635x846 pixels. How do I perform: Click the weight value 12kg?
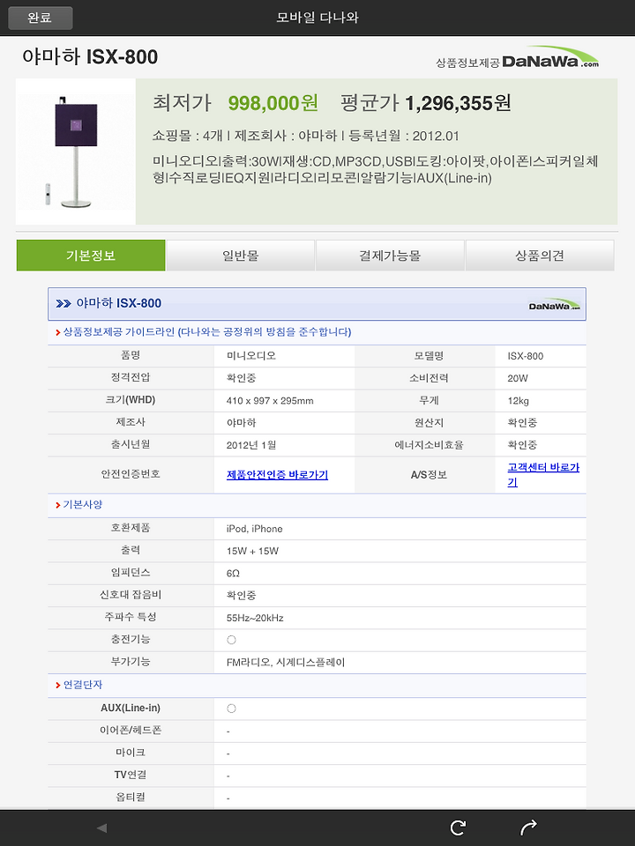(518, 401)
